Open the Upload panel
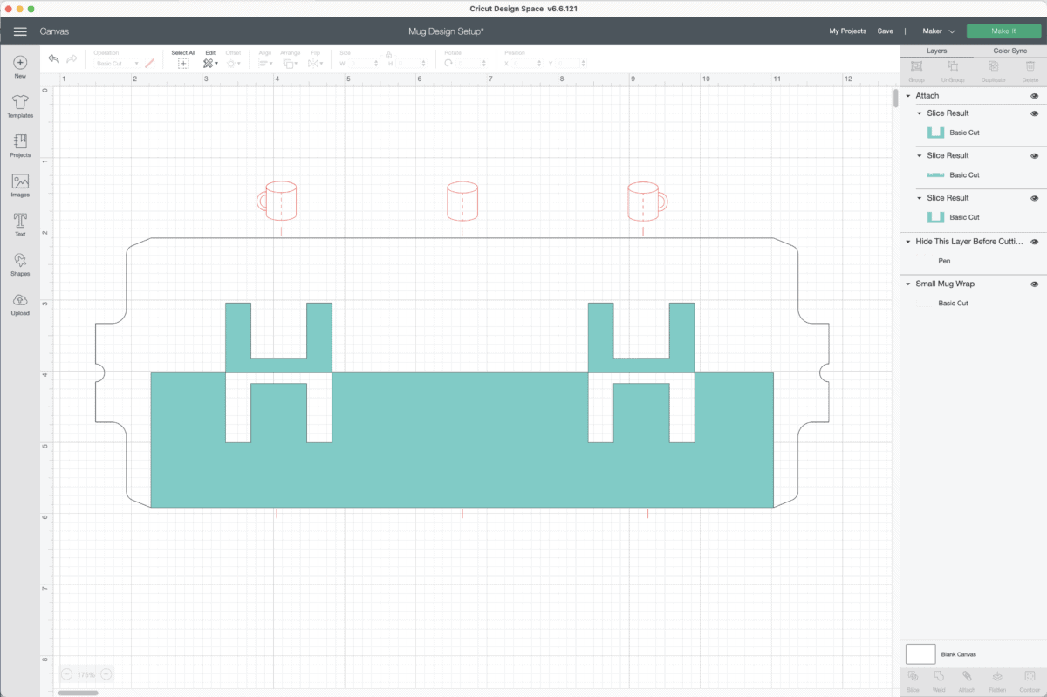 20,302
